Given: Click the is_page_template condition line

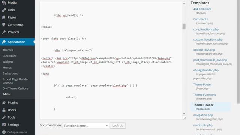Looking at the screenshot, I should pyautogui.click(x=95, y=85).
